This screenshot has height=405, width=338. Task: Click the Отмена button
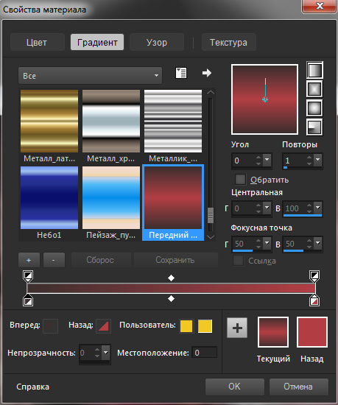pyautogui.click(x=299, y=387)
